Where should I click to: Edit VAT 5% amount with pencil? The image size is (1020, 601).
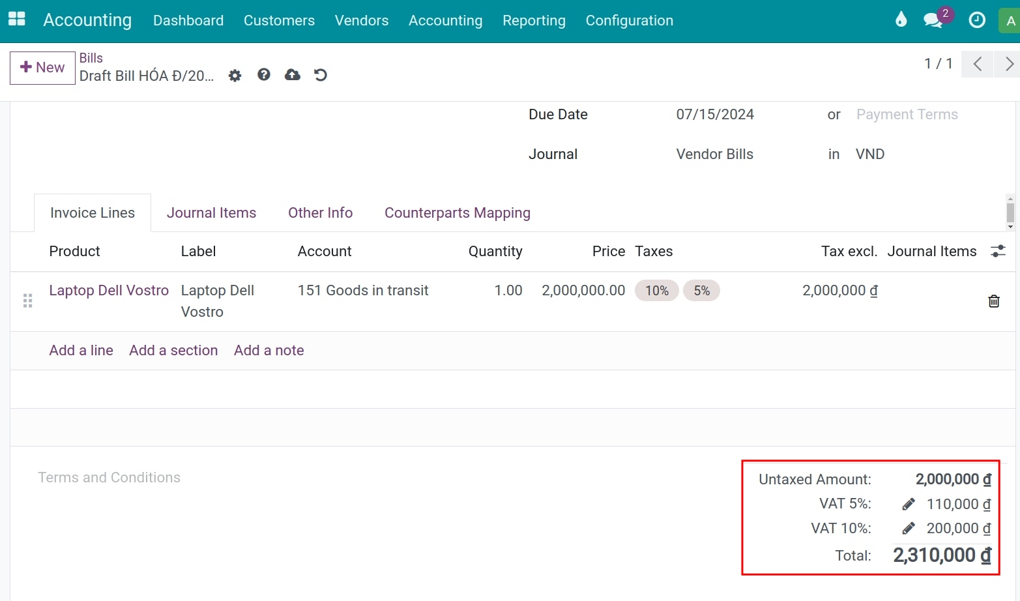tap(909, 504)
